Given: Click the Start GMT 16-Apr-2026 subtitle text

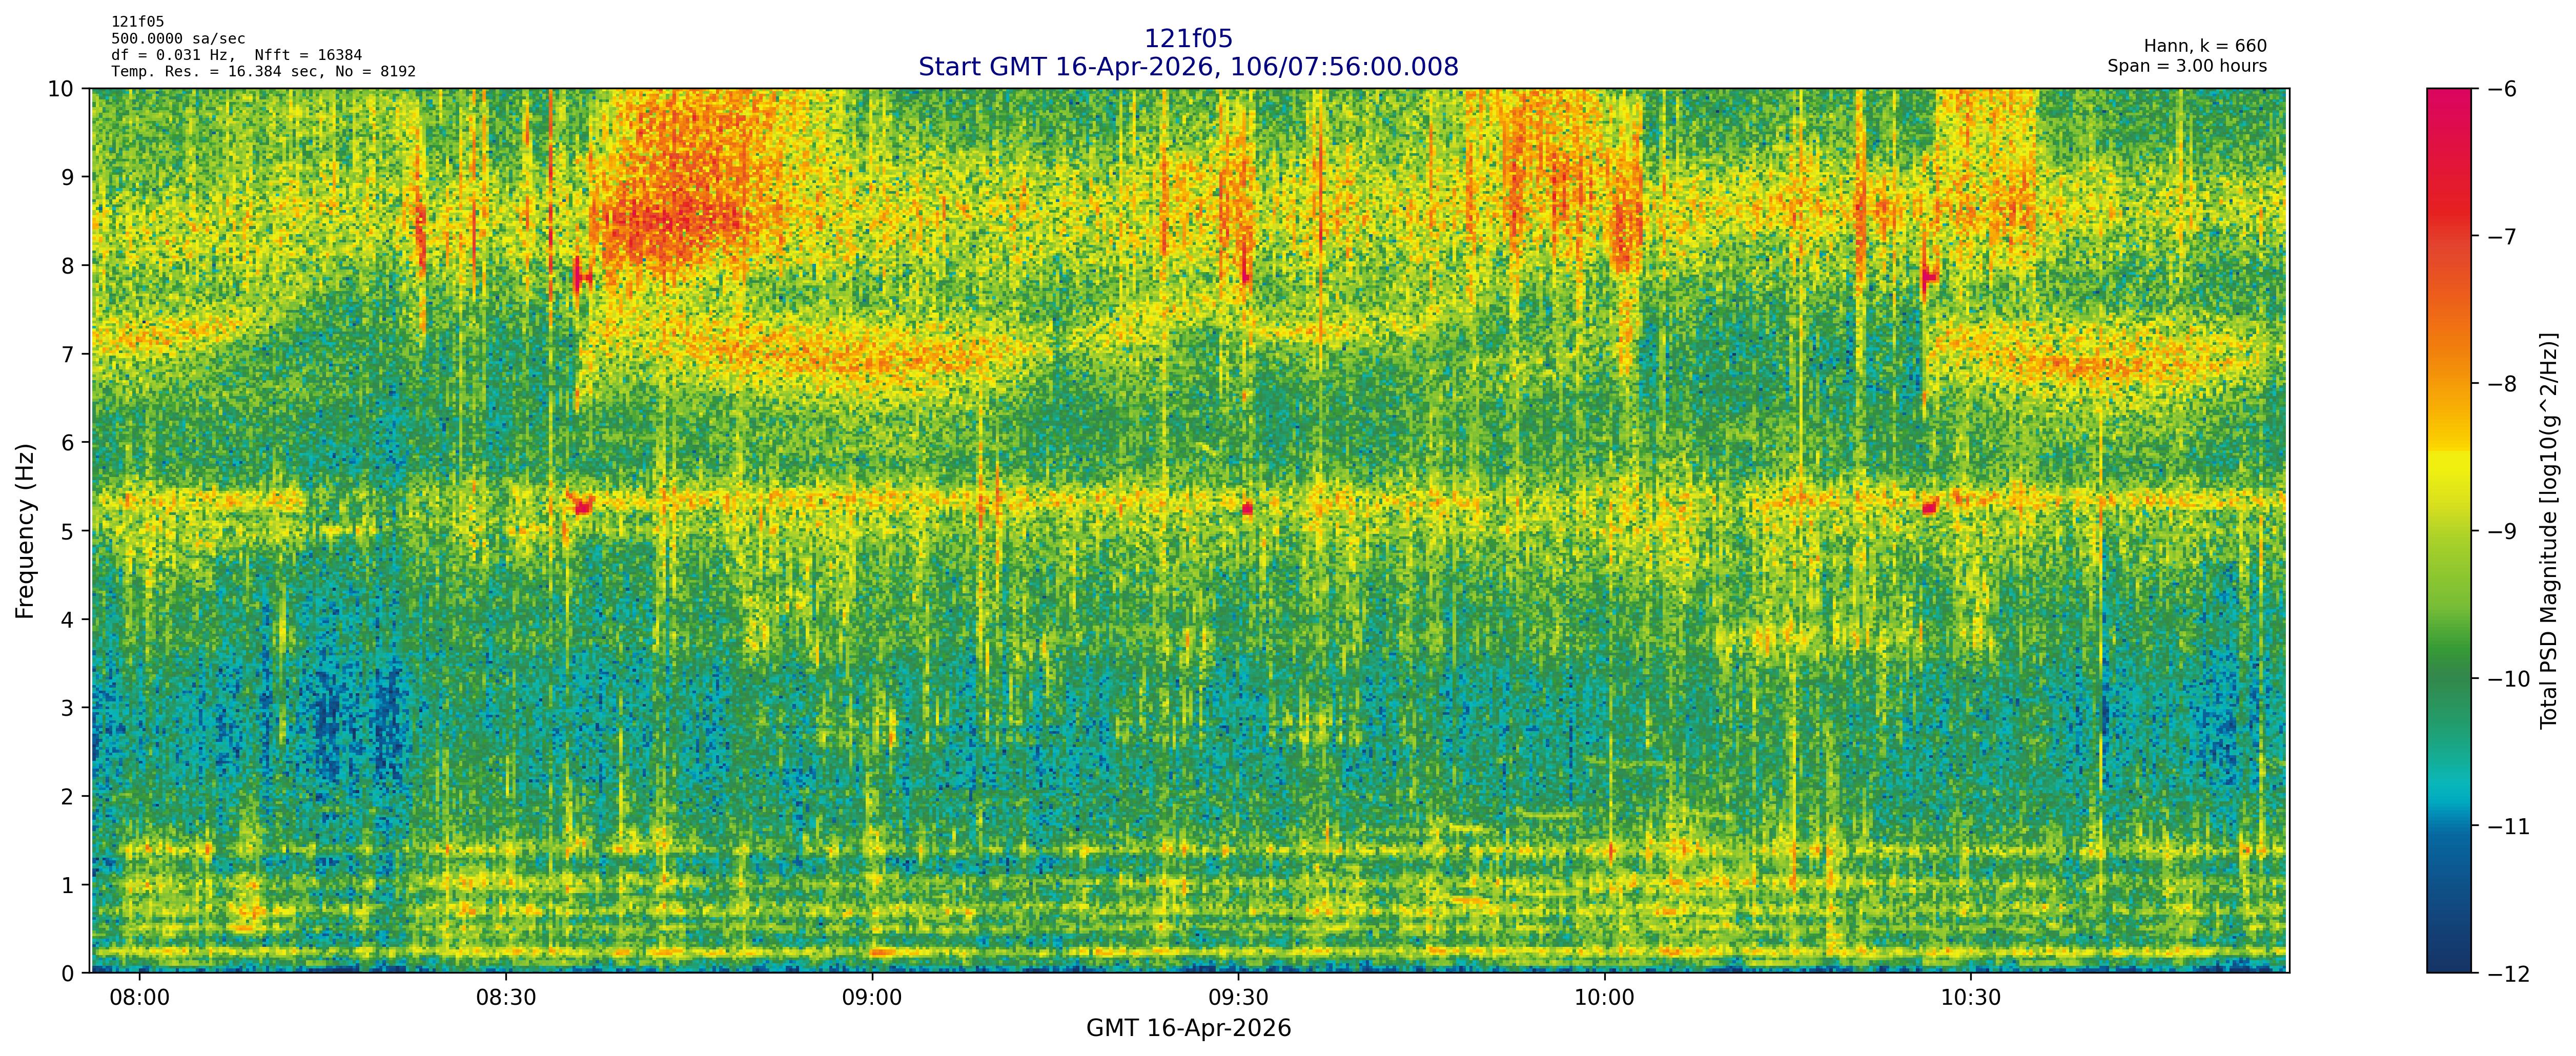Looking at the screenshot, I should point(1188,67).
